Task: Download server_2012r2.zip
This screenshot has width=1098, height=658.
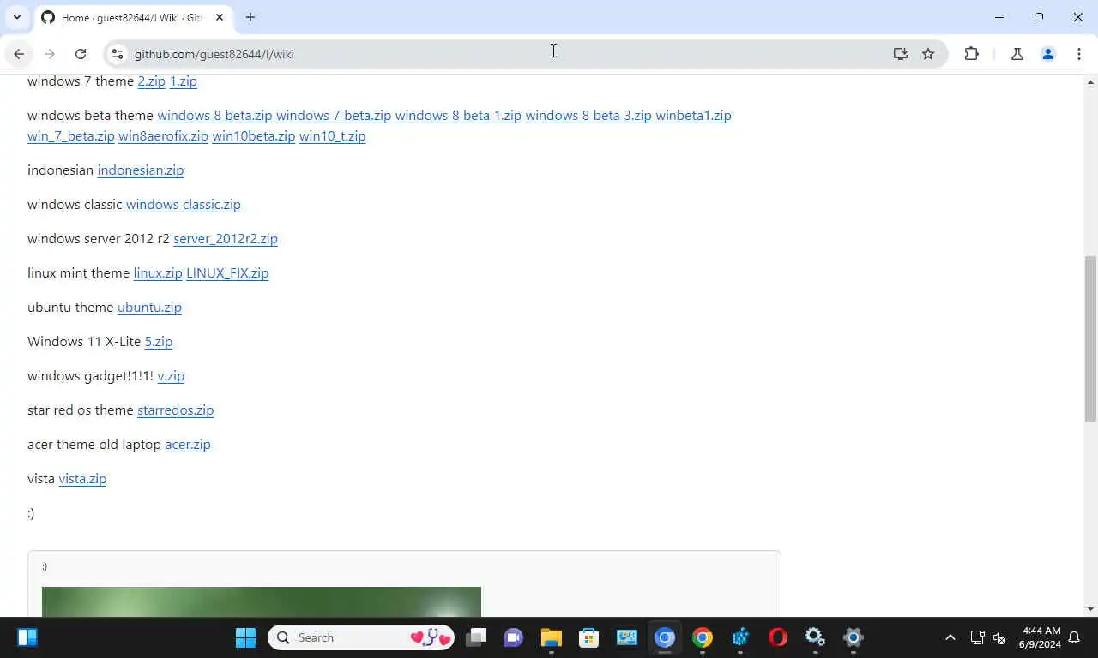Action: click(226, 239)
